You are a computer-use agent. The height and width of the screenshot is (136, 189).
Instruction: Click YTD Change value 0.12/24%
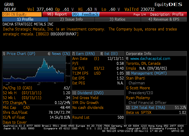[x=62, y=103]
